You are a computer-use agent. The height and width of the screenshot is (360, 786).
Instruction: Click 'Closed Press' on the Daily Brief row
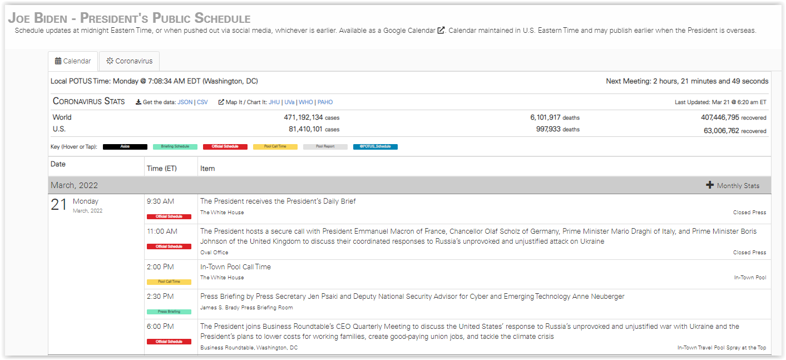(x=749, y=213)
